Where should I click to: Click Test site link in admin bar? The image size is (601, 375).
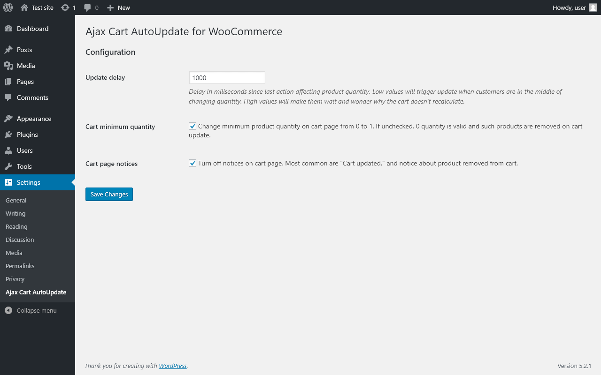43,7
